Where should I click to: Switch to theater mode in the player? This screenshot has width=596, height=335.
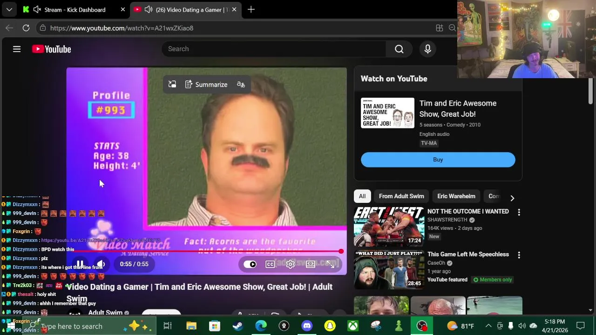click(x=311, y=264)
